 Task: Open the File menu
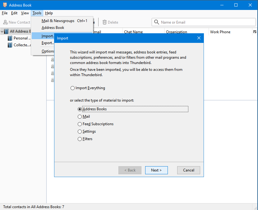click(x=5, y=13)
